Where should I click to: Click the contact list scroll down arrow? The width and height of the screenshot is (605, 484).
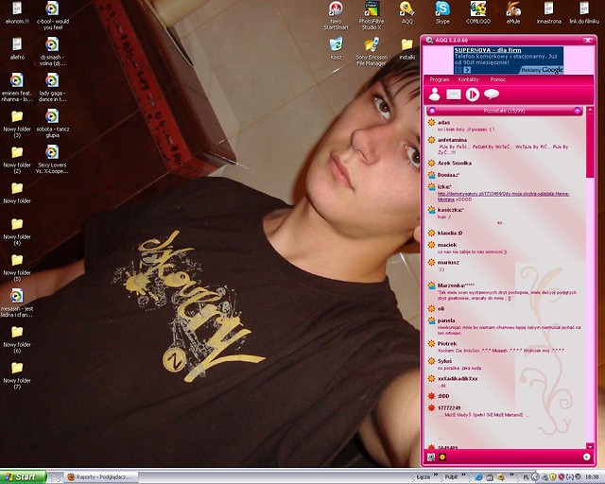tap(590, 446)
